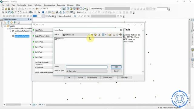194x109 pixels.
Task: Select the Identify tool
Action: (x=43, y=12)
